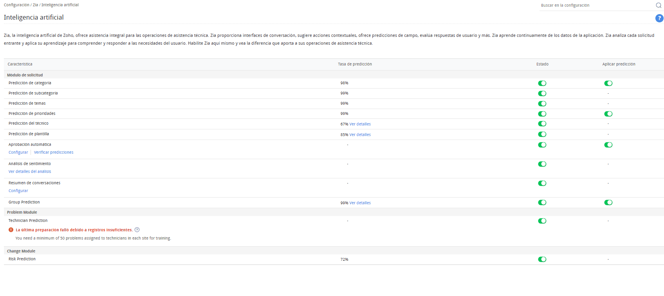The width and height of the screenshot is (664, 296).
Task: Open Ver detalles del análisis link
Action: tap(30, 172)
